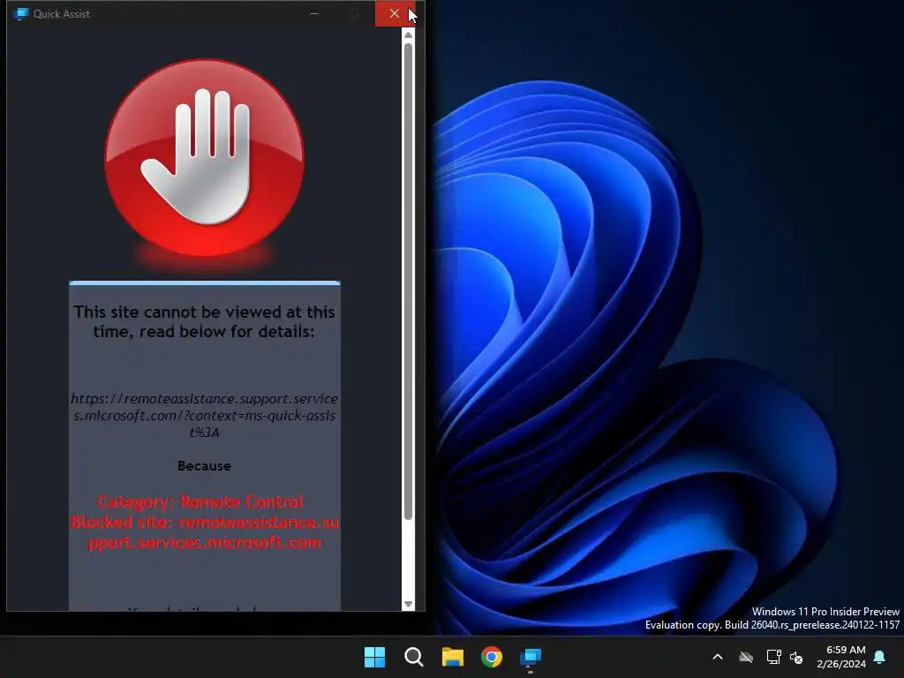Click scrollbar up arrow in Quick Assist

coord(408,35)
